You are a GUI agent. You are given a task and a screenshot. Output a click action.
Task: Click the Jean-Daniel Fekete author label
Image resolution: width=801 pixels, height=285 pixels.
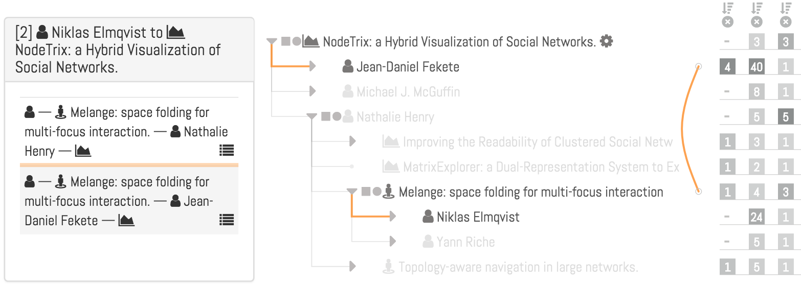tap(408, 66)
